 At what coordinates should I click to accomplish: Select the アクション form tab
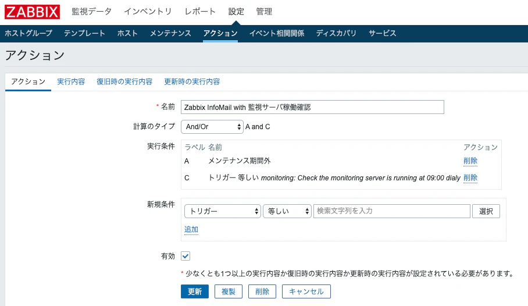coord(28,81)
